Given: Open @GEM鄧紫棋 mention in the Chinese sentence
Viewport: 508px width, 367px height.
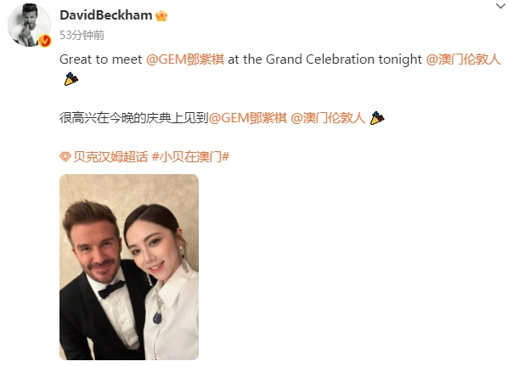Looking at the screenshot, I should point(248,118).
